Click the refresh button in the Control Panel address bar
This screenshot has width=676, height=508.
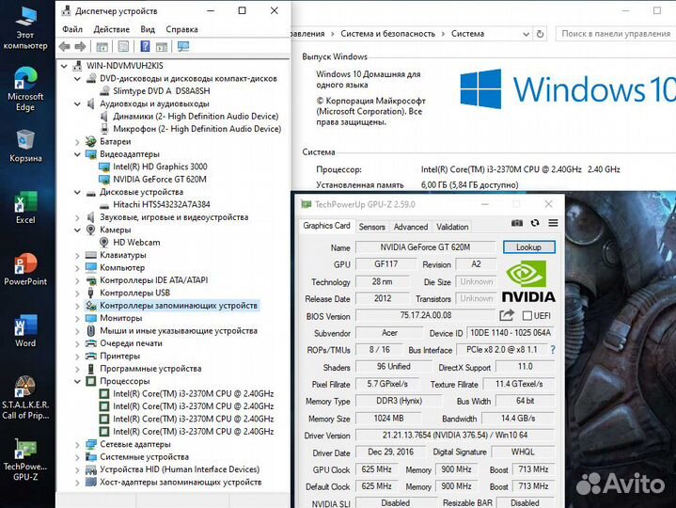[x=540, y=34]
